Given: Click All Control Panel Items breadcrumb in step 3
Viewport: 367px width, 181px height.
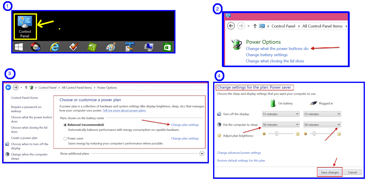Looking at the screenshot, I should point(77,87).
